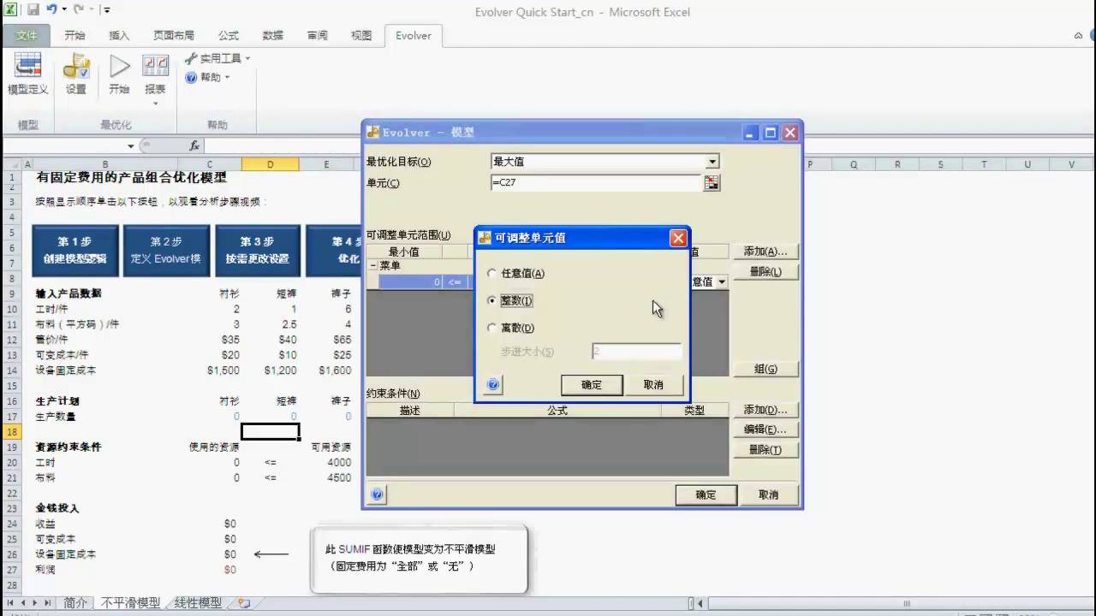Select column D header
The width and height of the screenshot is (1096, 616).
pos(271,164)
